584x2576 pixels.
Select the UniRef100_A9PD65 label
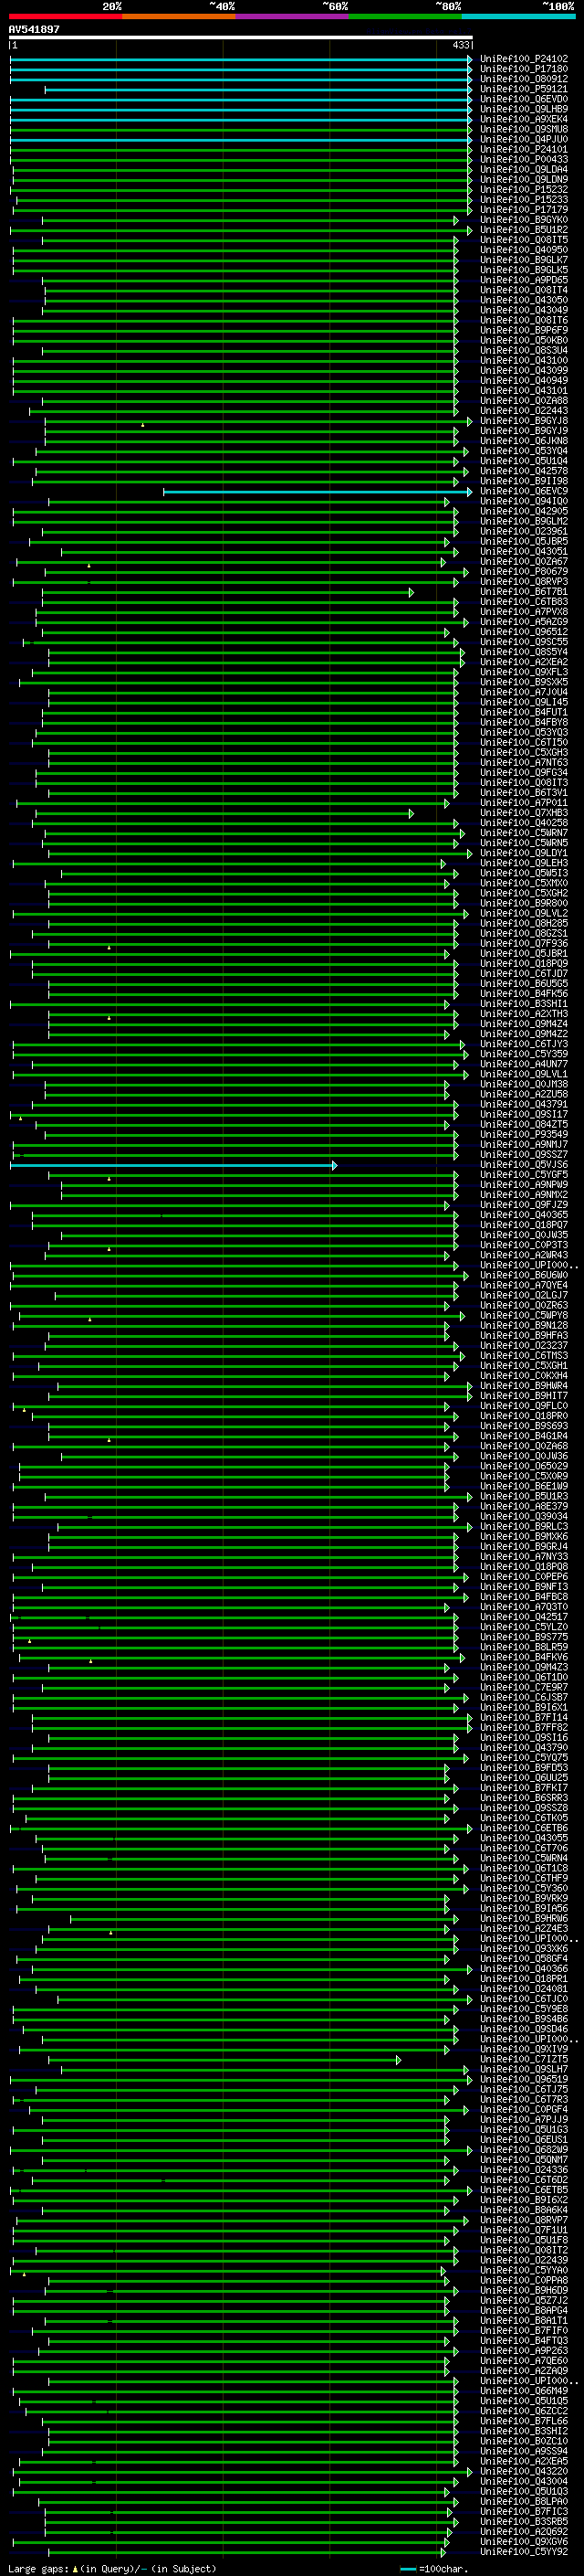pos(524,280)
